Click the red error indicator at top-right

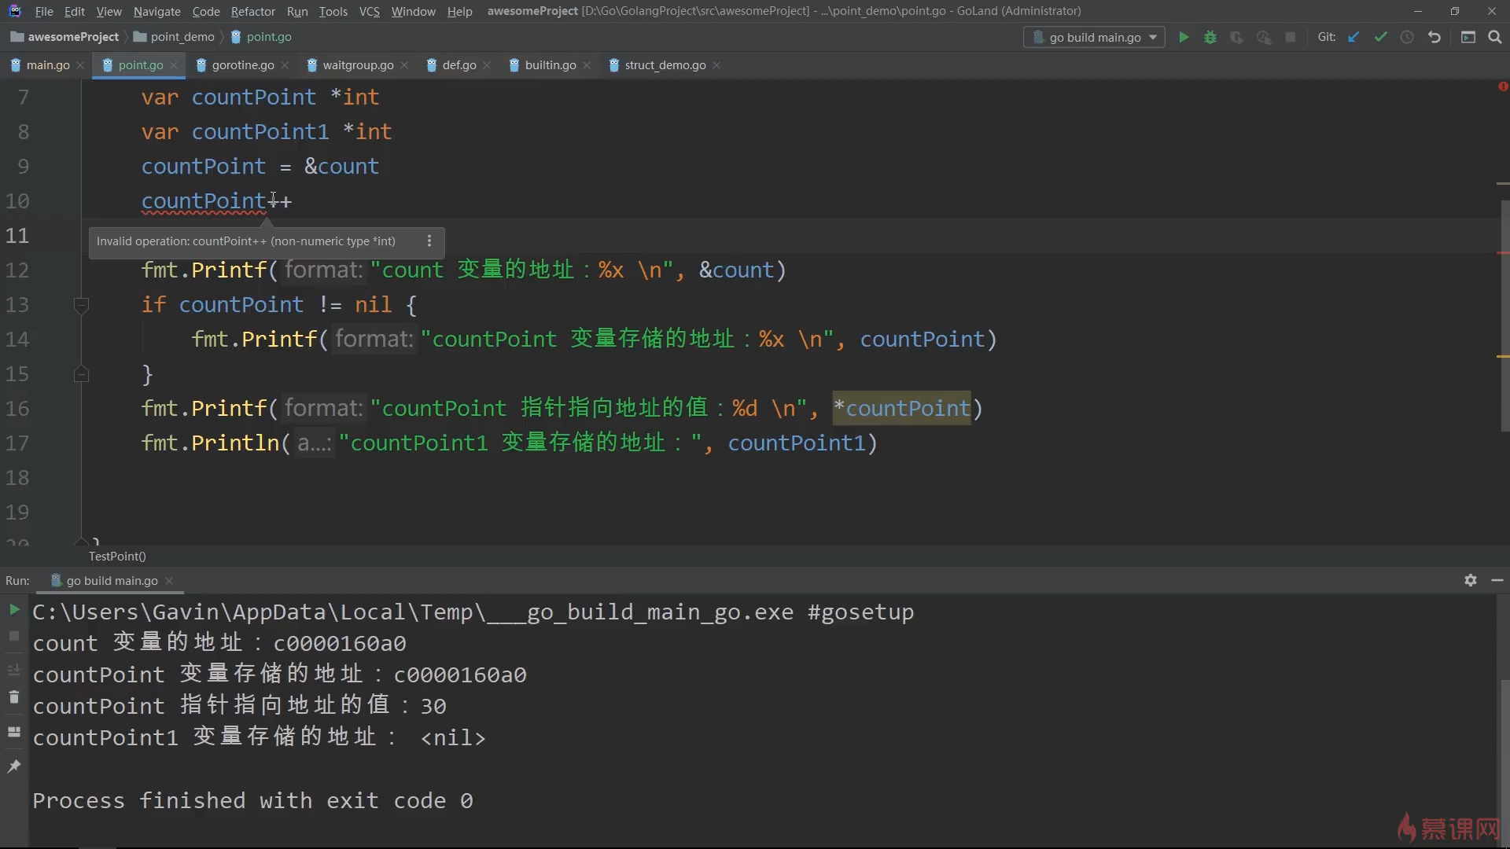click(x=1503, y=86)
